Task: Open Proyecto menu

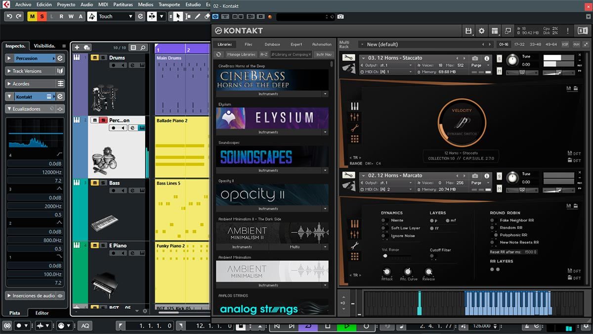Action: click(66, 4)
